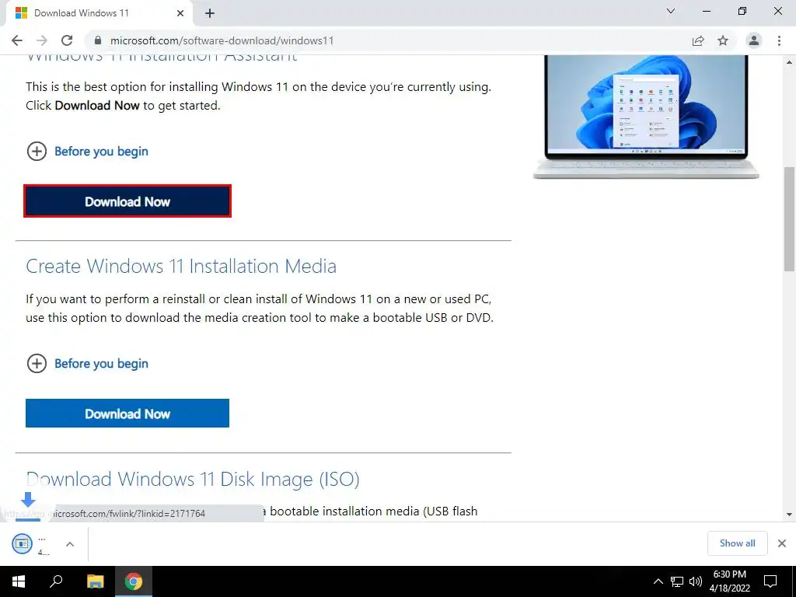Select the Download Windows 11 tab
796x597 pixels.
click(99, 13)
